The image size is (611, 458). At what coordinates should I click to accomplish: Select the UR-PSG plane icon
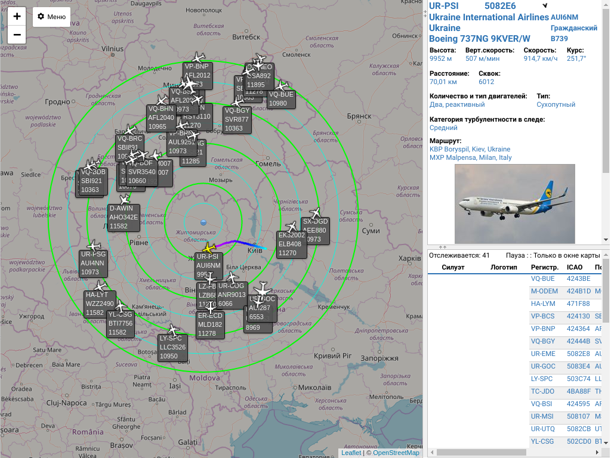pyautogui.click(x=94, y=246)
